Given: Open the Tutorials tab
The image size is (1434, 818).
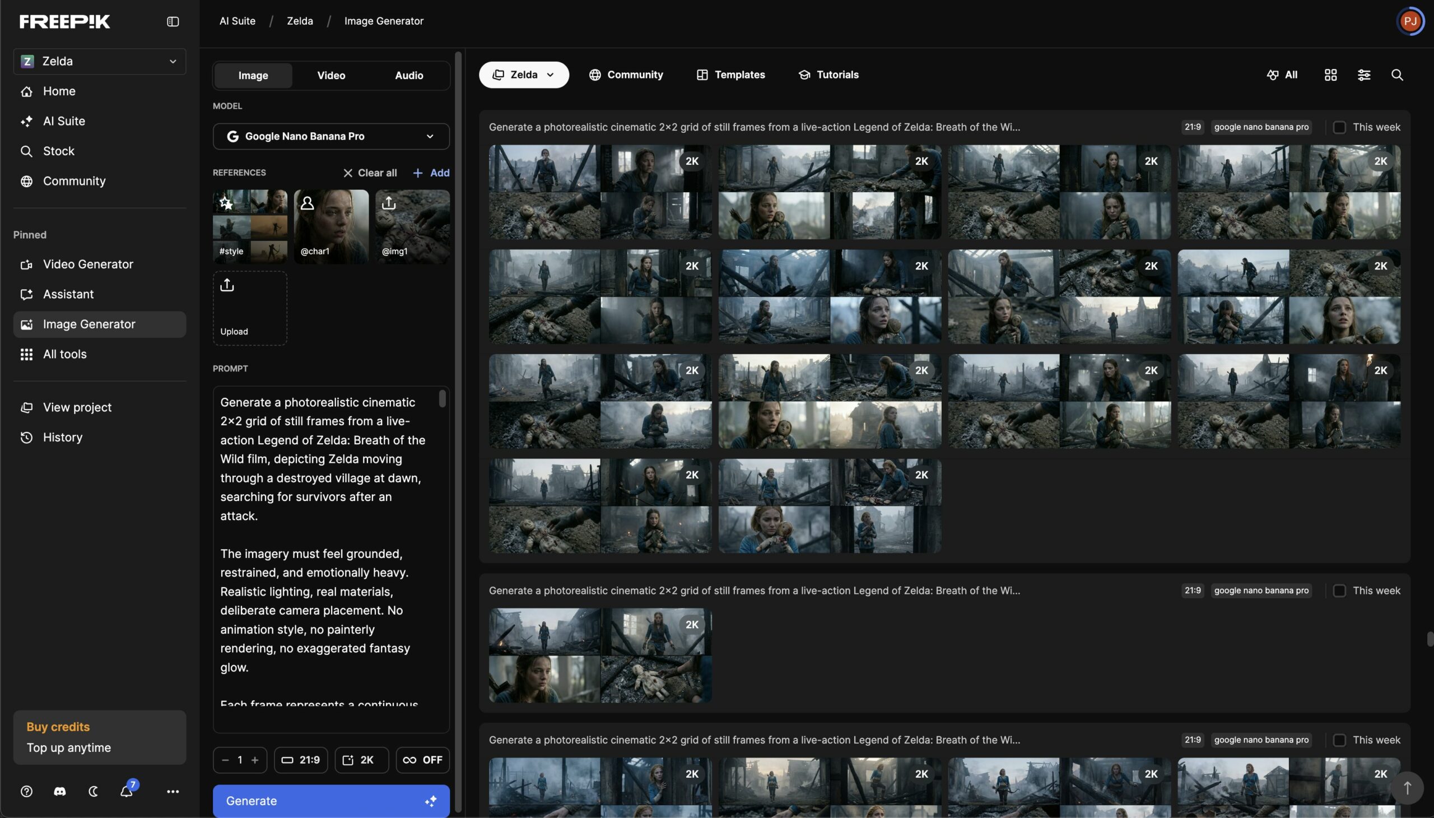Looking at the screenshot, I should [x=828, y=75].
